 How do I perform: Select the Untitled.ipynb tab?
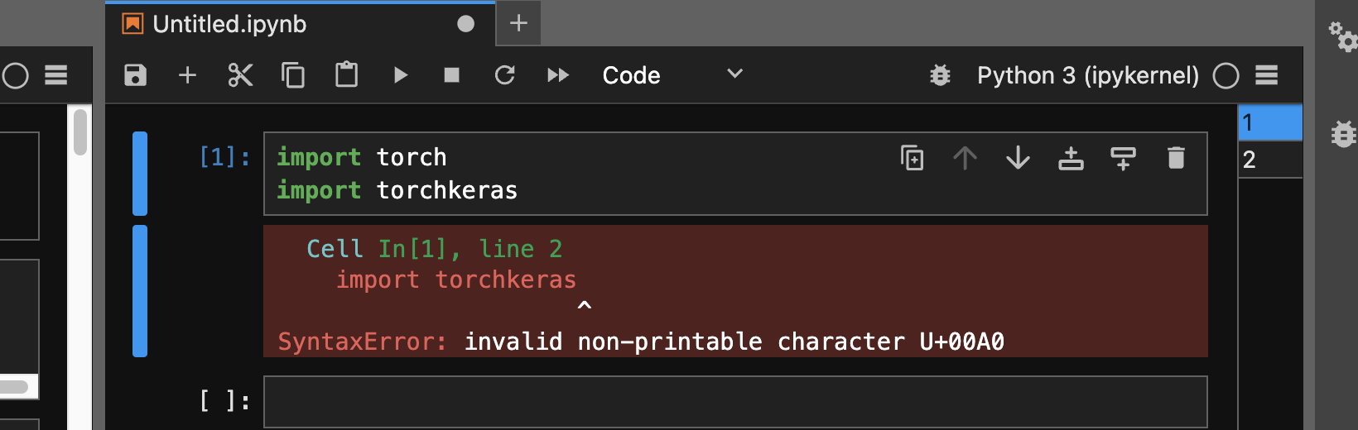(x=229, y=24)
